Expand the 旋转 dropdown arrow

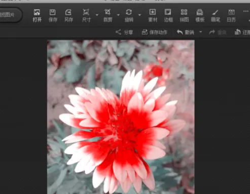tap(140, 15)
